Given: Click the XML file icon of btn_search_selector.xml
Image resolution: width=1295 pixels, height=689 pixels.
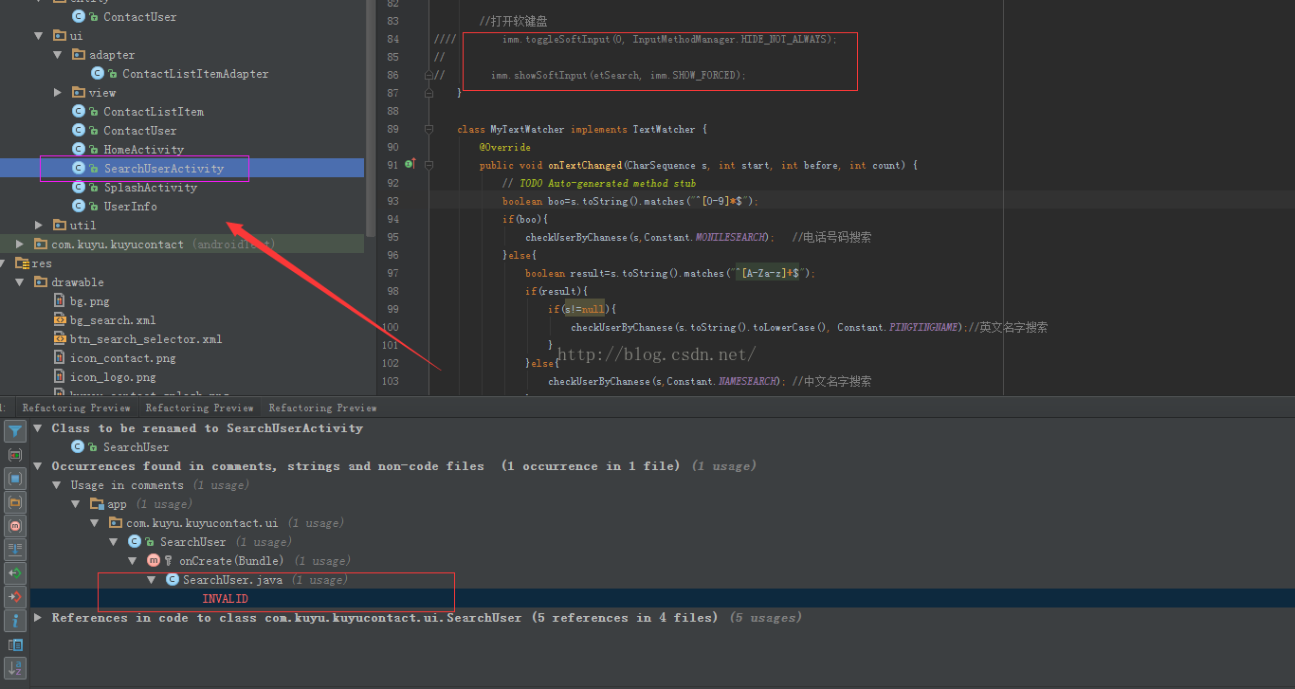Looking at the screenshot, I should point(60,339).
